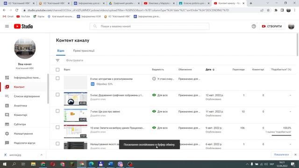Open the taskbar search icon

(x=14, y=164)
